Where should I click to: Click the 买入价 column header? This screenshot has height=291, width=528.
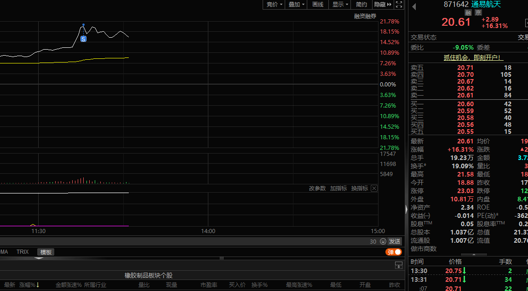[x=237, y=285]
